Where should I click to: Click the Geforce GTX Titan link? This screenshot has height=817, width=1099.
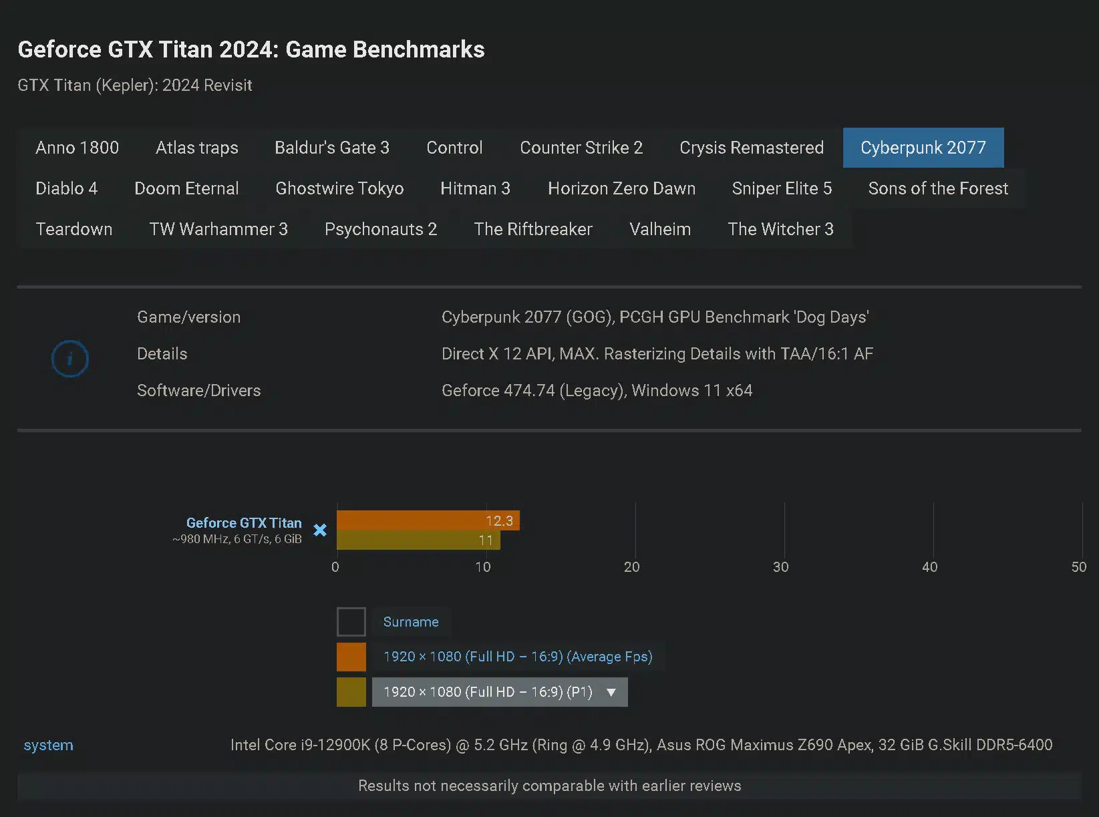[244, 522]
